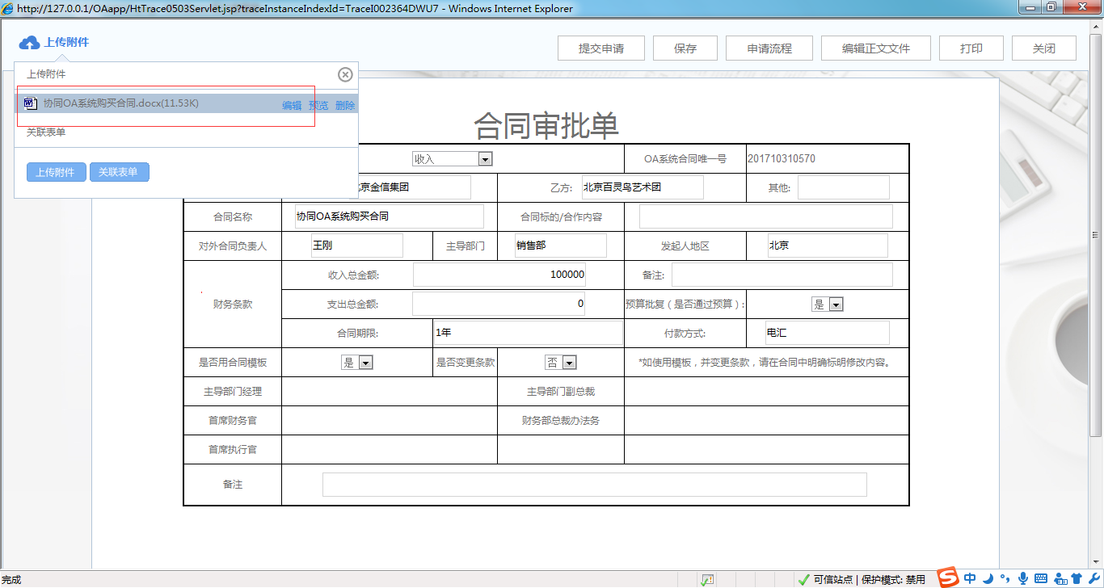The width and height of the screenshot is (1104, 588).
Task: Click the 保存 button
Action: [x=685, y=48]
